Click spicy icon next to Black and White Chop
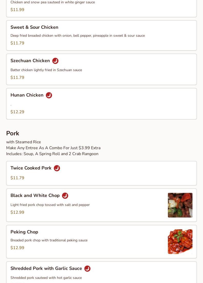 tap(65, 196)
